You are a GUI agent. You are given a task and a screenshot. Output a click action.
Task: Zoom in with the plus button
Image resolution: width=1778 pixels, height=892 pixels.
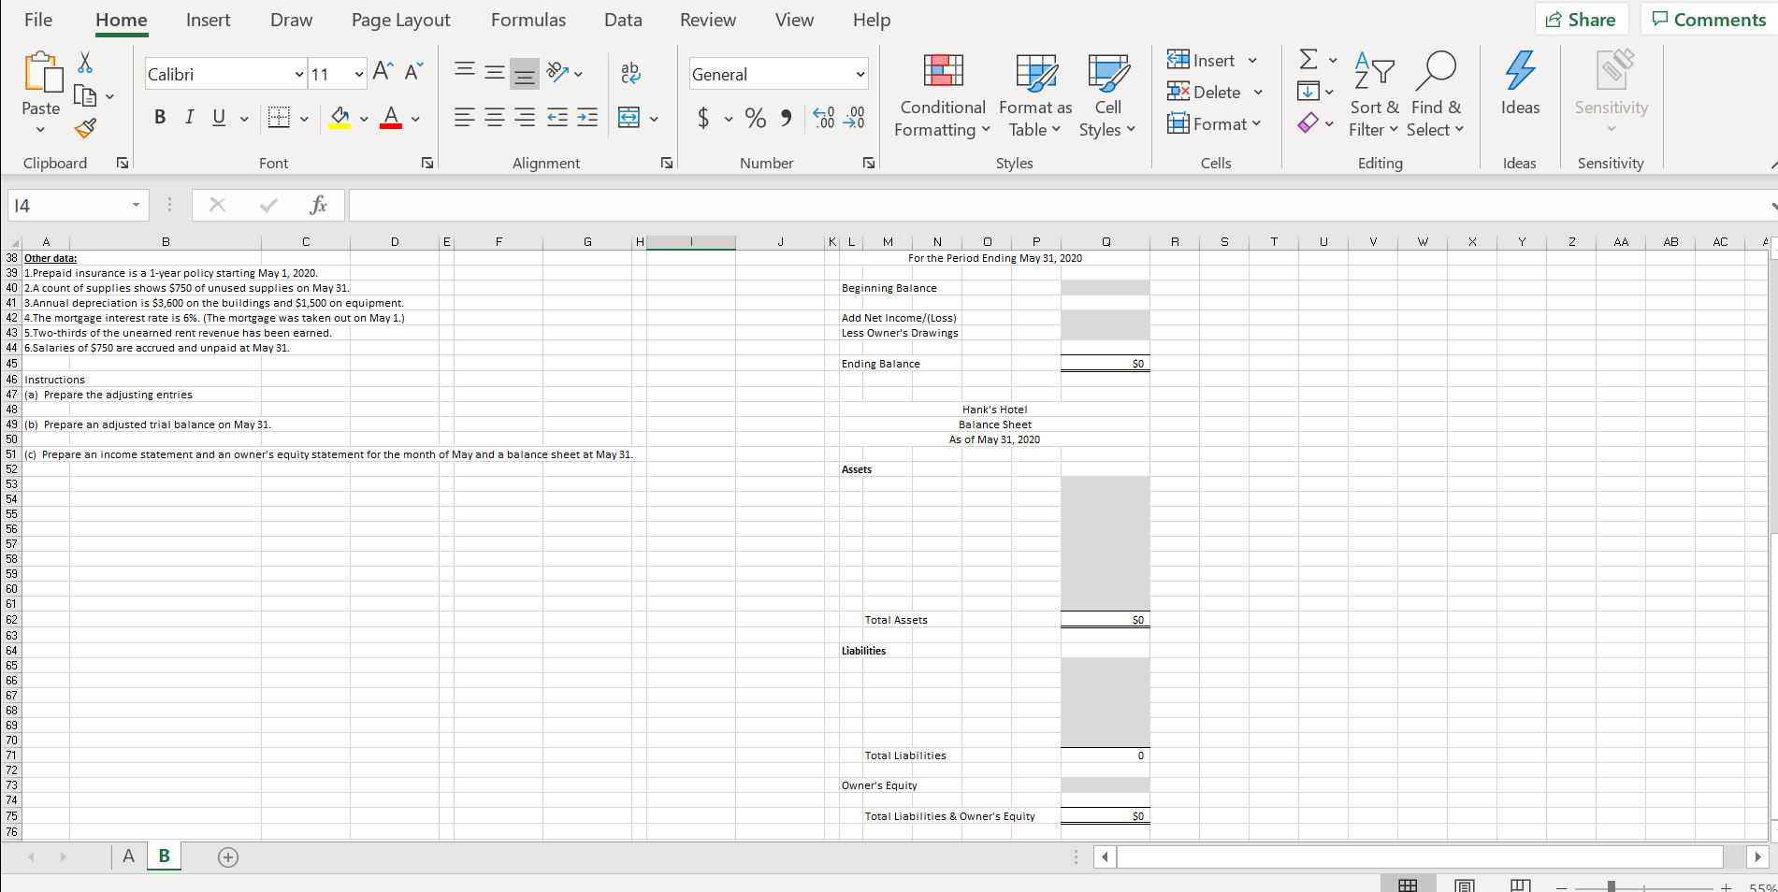1727,886
